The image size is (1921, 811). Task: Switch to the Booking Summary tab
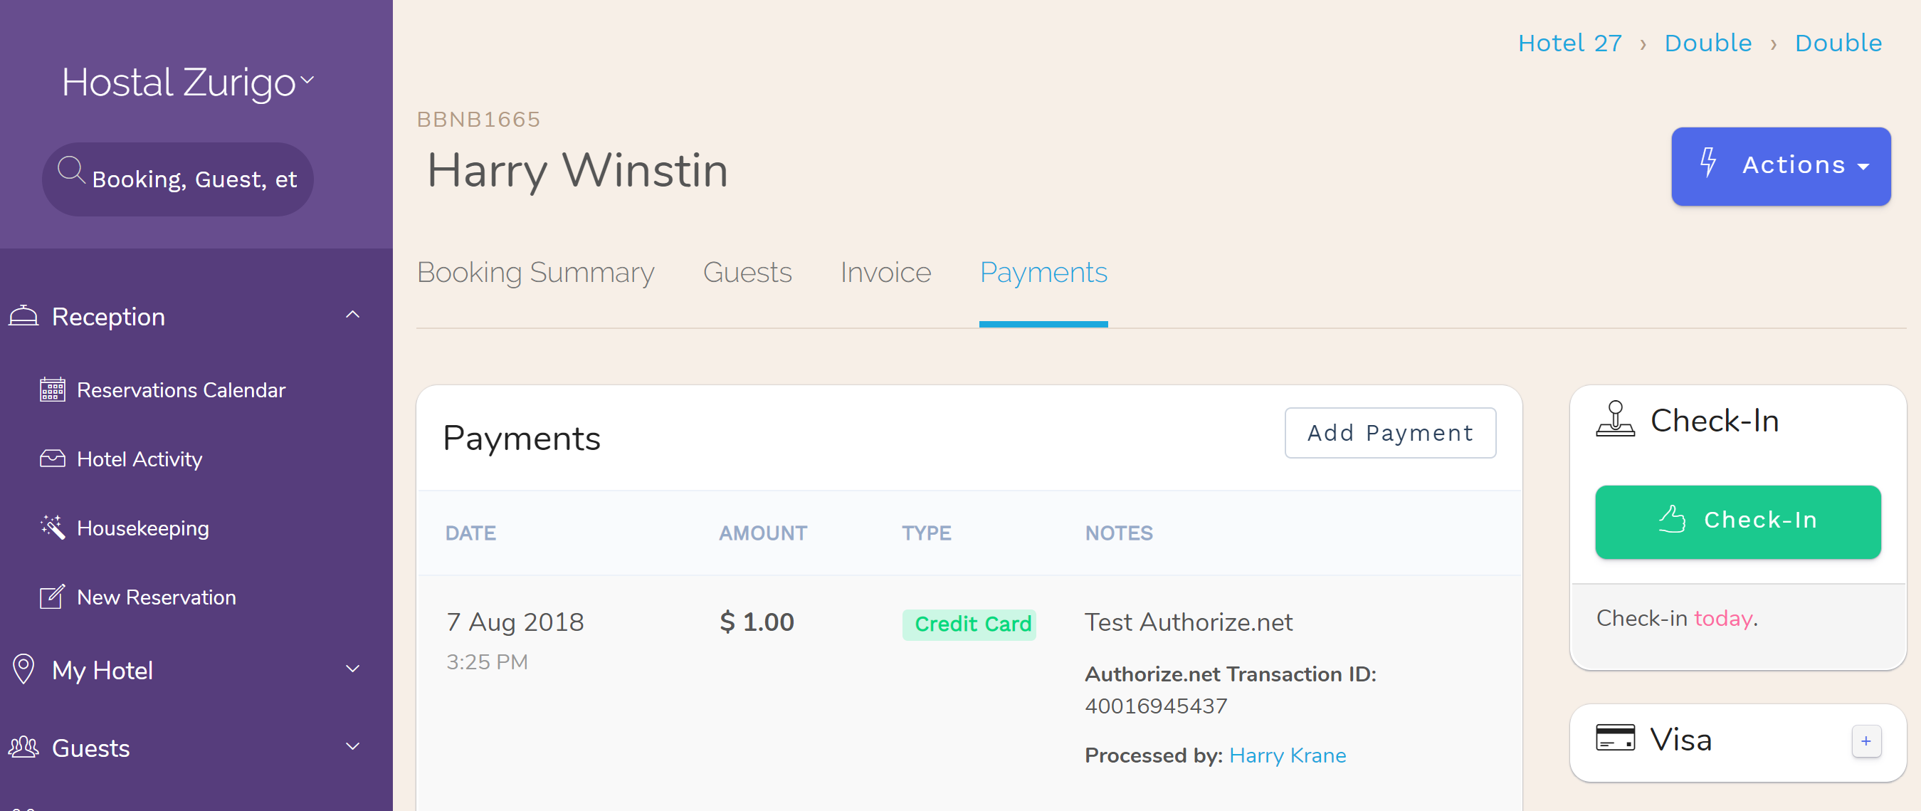pos(535,272)
